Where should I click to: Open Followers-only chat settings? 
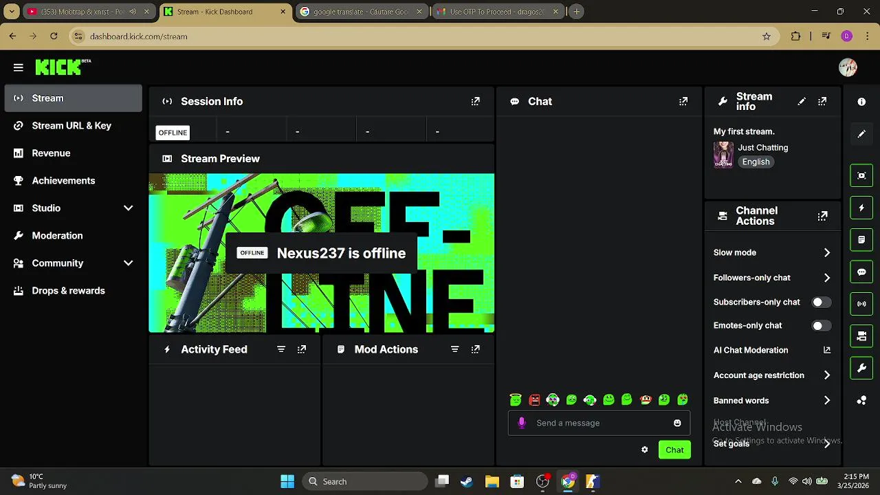pyautogui.click(x=772, y=278)
